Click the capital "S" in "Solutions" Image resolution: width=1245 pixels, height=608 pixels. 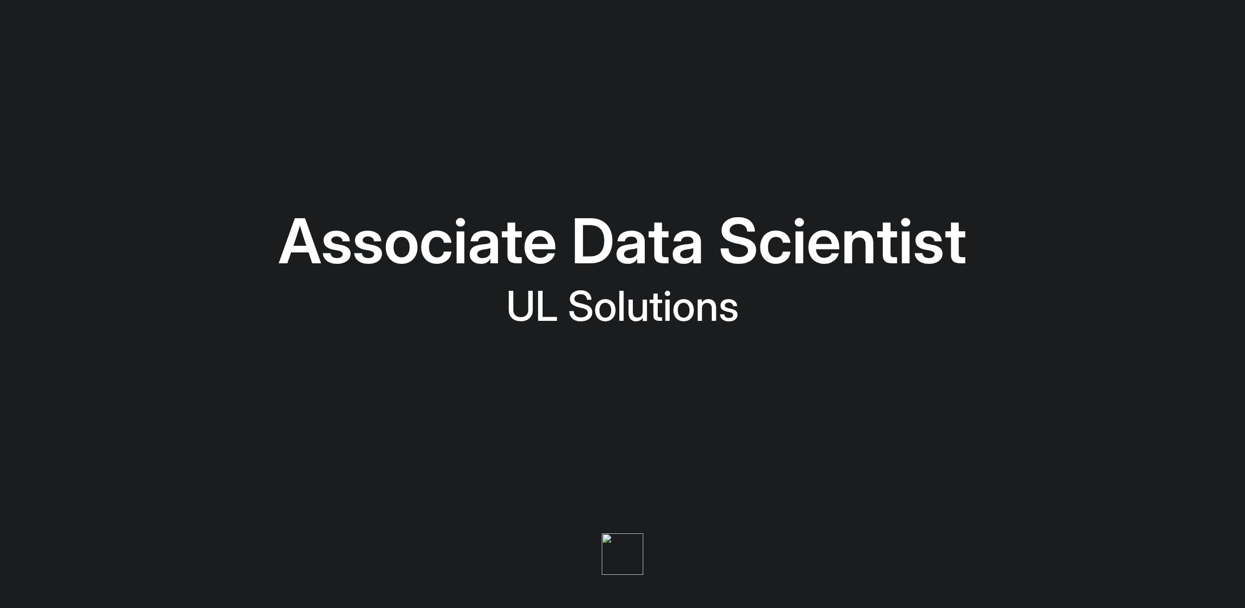click(580, 307)
